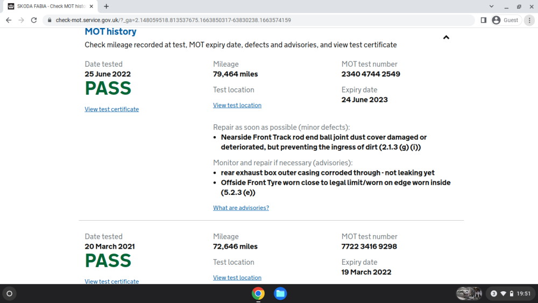Select the mileage 79,464 miles
Image resolution: width=538 pixels, height=303 pixels.
point(236,74)
